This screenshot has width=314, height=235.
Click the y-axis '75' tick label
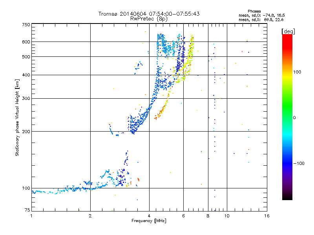27,210
